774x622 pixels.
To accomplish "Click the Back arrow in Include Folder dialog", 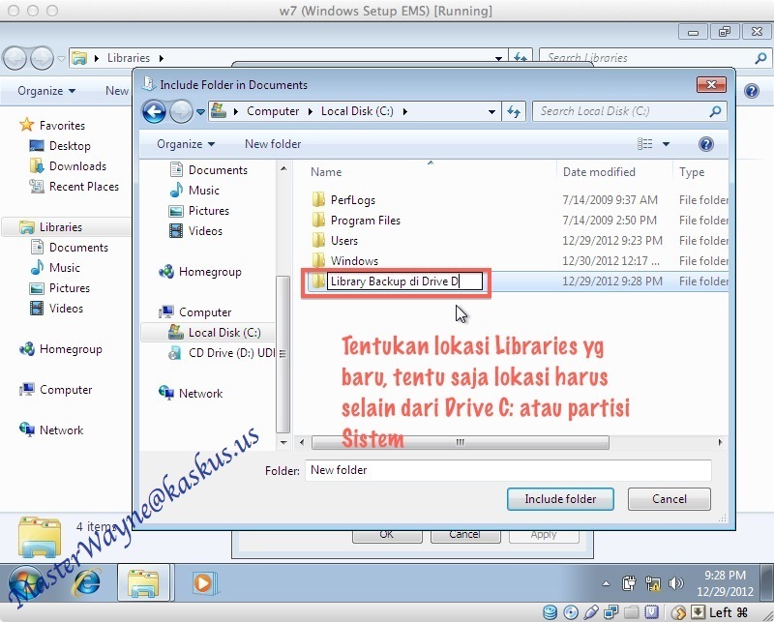I will (154, 112).
